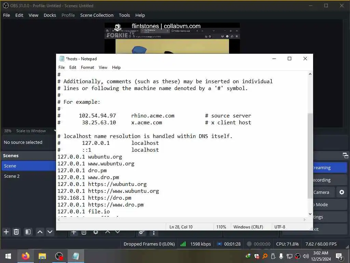Add a new scene with the plus icon
The height and width of the screenshot is (263, 350).
tap(6, 232)
